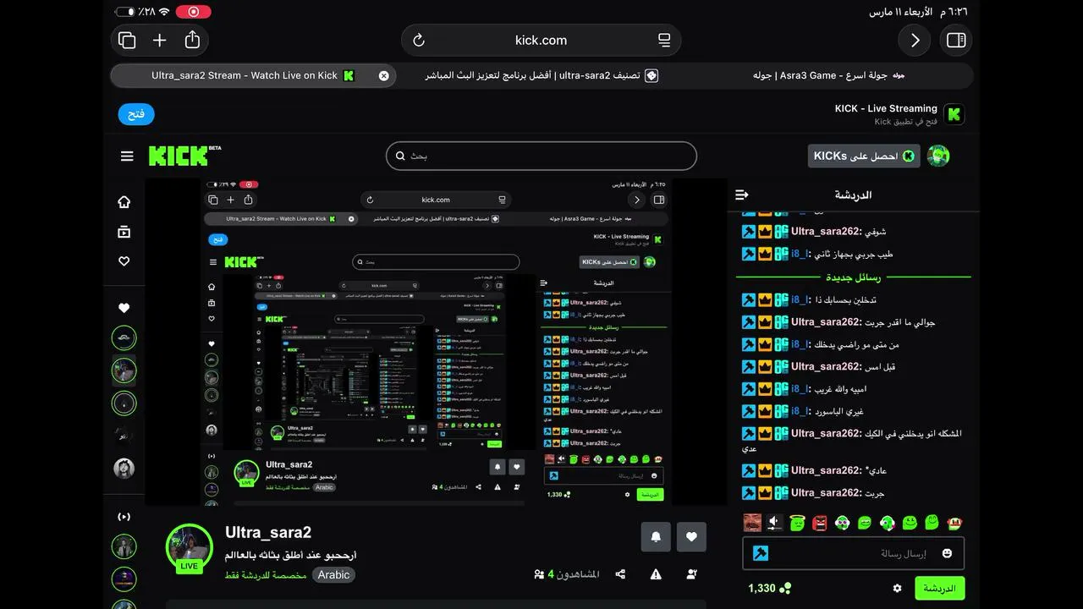Click the live broadcast sidebar section icon
1083x609 pixels.
pos(124,516)
